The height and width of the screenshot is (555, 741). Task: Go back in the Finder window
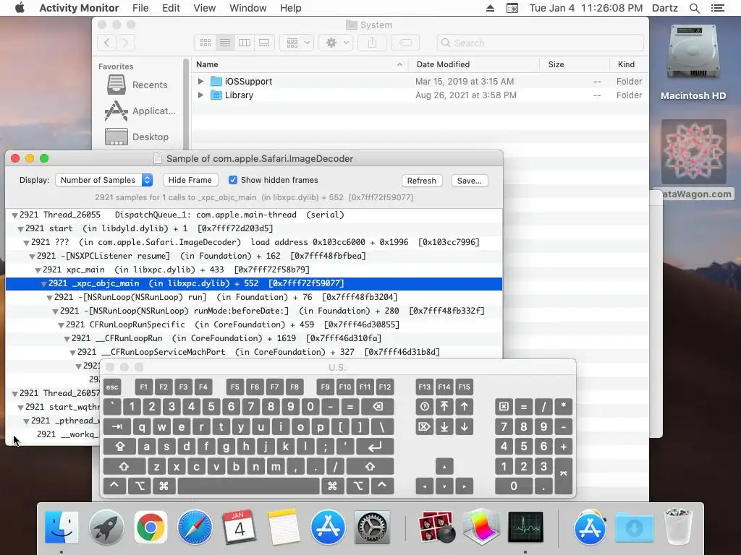click(107, 43)
